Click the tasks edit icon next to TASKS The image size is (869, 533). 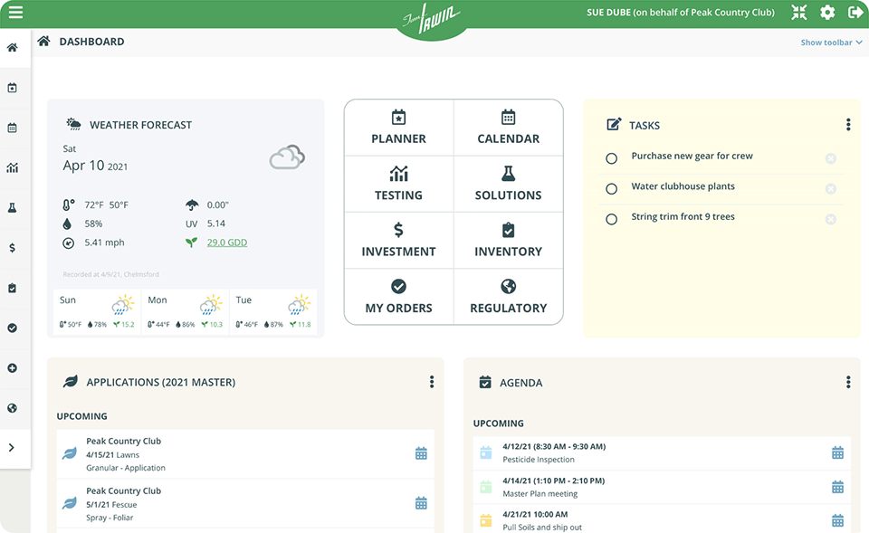[x=614, y=125]
